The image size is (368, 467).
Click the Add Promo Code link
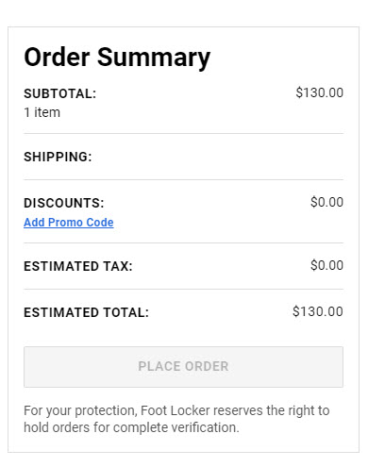point(69,223)
